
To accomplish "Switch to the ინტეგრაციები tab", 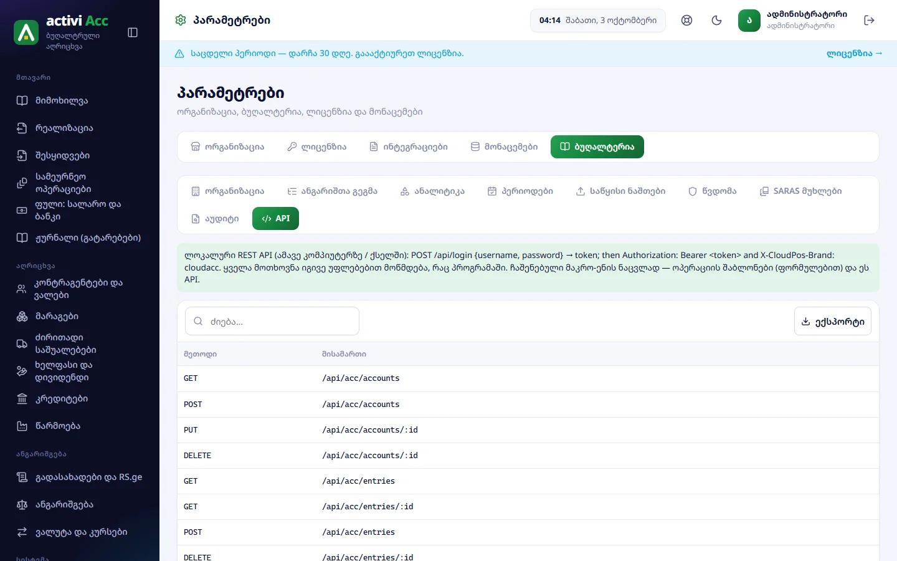I will click(409, 147).
